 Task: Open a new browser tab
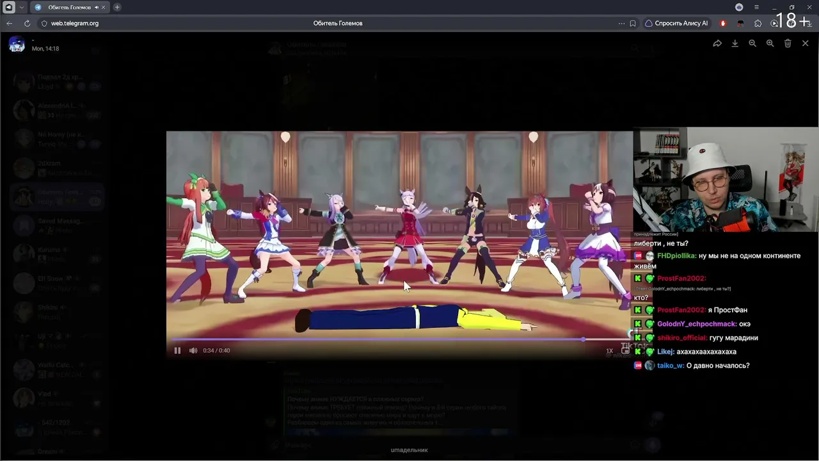(117, 7)
